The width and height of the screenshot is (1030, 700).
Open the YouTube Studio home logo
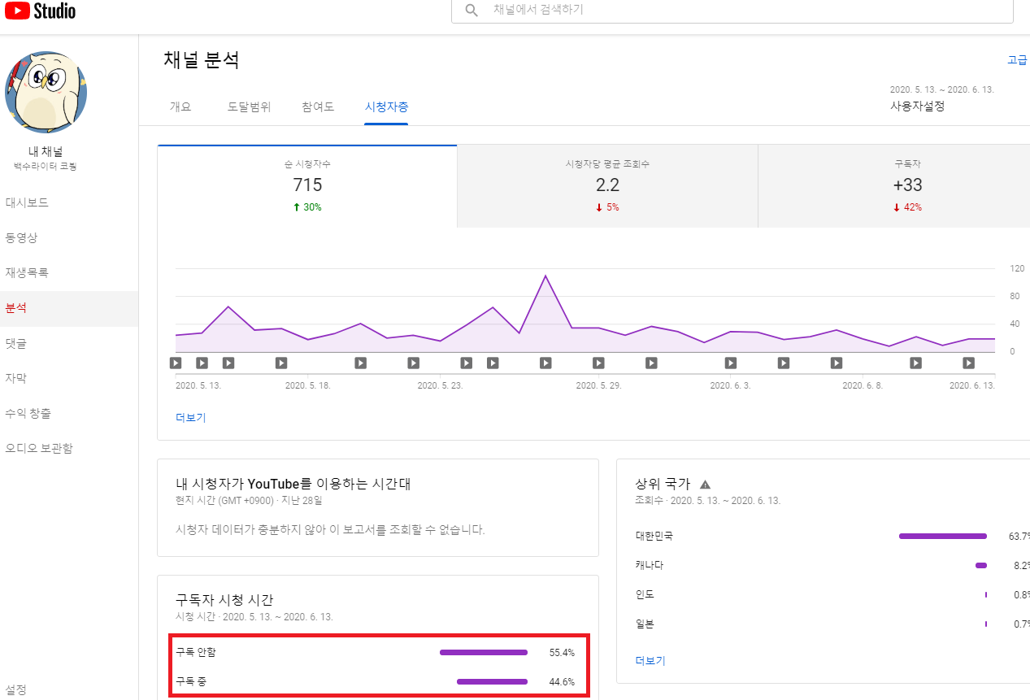[39, 11]
